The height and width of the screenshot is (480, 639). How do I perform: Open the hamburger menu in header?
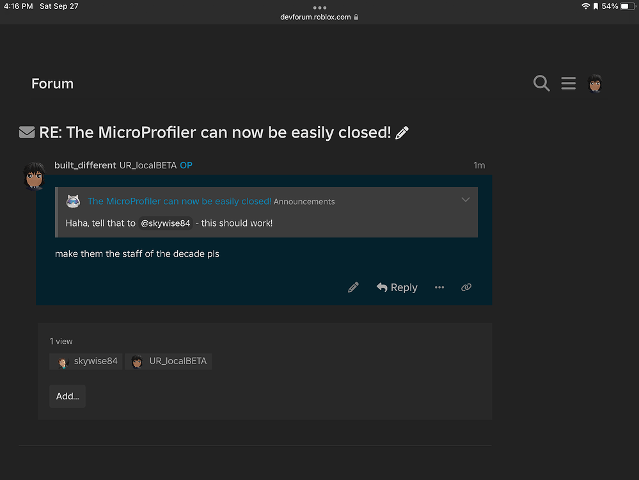tap(568, 83)
